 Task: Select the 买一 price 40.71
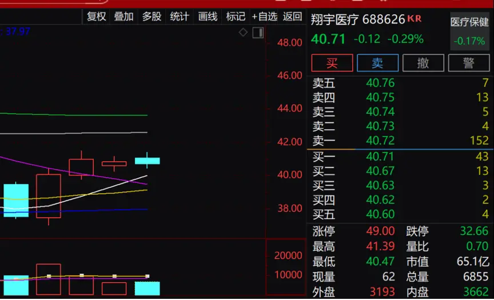pyautogui.click(x=380, y=157)
